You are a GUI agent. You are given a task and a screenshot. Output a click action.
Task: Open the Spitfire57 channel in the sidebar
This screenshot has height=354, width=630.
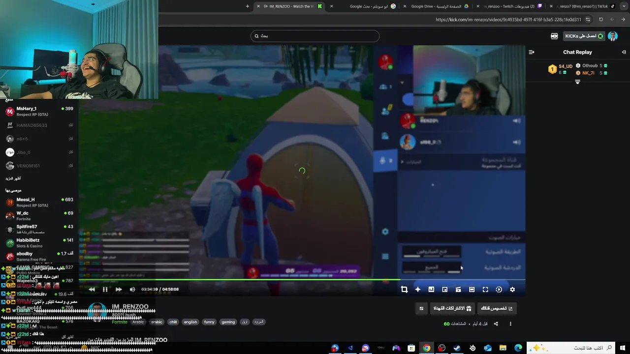point(39,229)
